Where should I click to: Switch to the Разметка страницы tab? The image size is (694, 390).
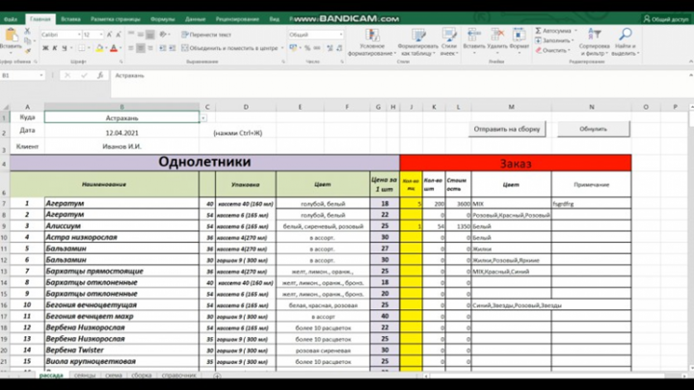pyautogui.click(x=116, y=19)
